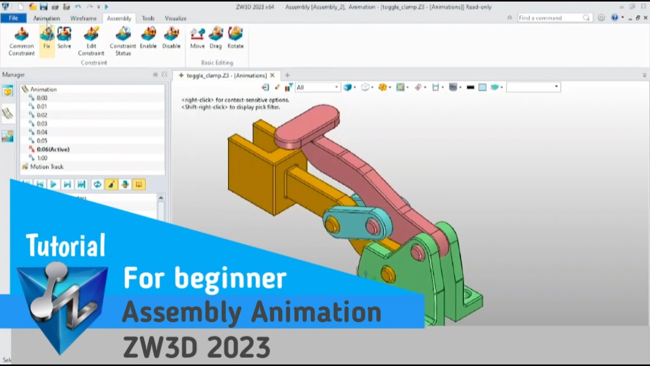Jump to previous keyframe
Image resolution: width=650 pixels, height=366 pixels.
[40, 185]
